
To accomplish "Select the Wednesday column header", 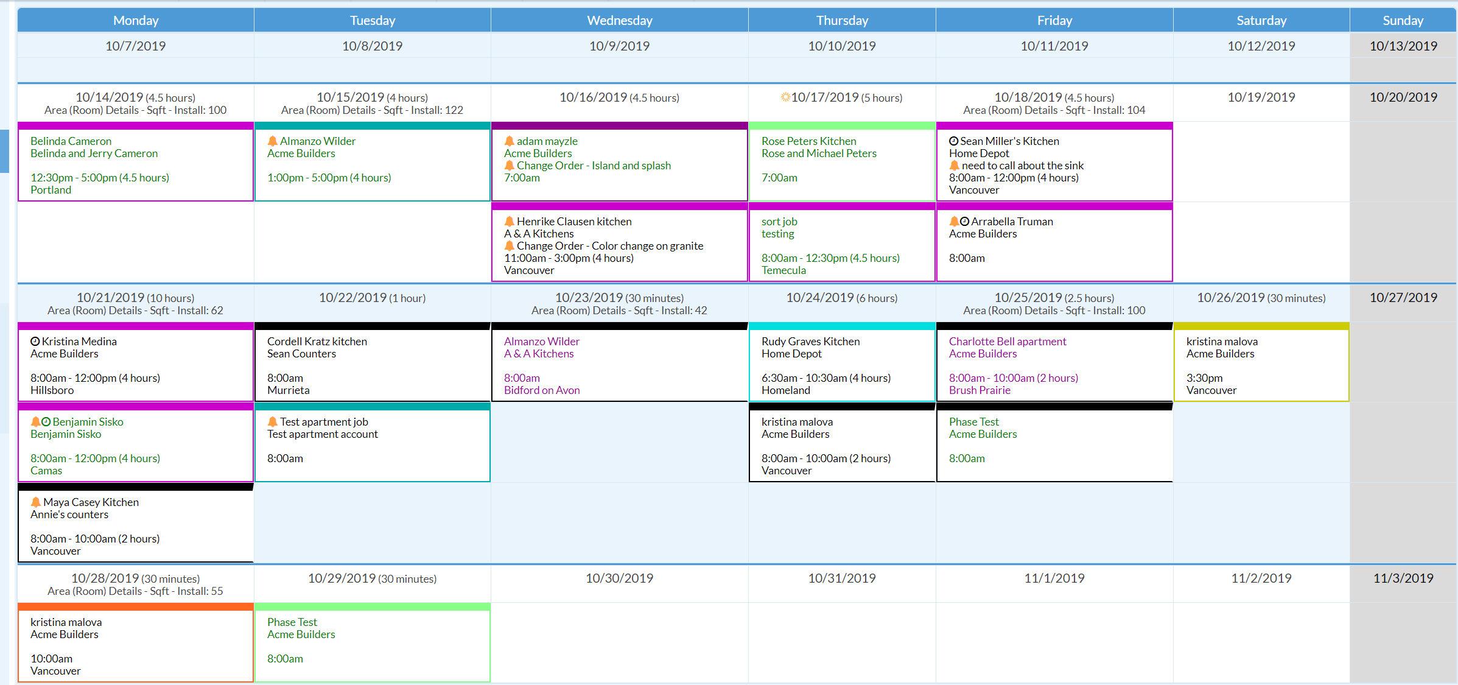I will 619,20.
